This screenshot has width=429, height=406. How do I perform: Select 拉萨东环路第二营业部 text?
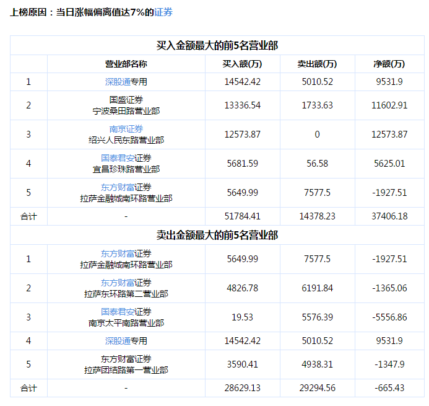point(126,294)
